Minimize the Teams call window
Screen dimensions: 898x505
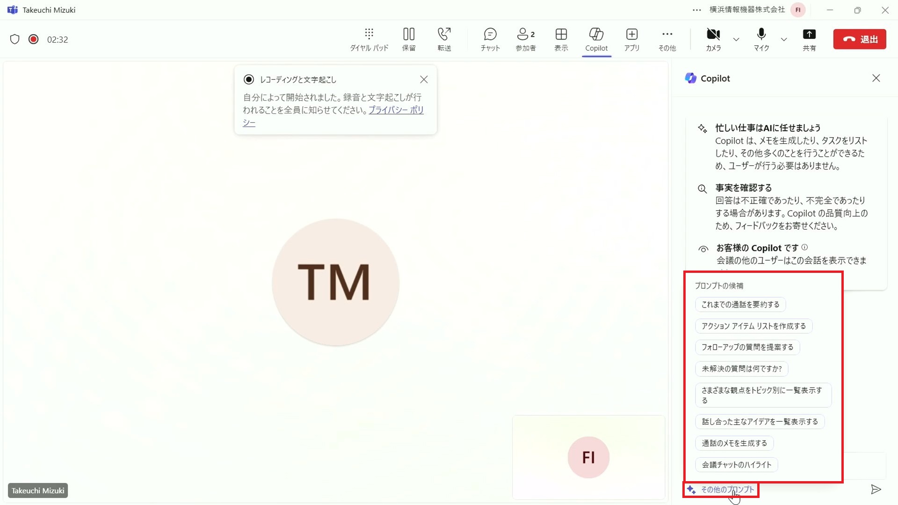tap(830, 10)
